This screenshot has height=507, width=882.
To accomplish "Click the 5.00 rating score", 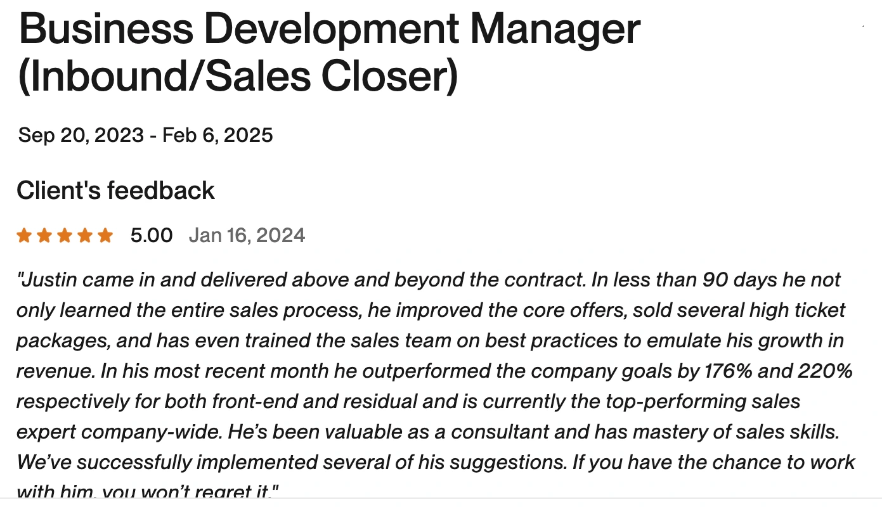I will (x=152, y=236).
